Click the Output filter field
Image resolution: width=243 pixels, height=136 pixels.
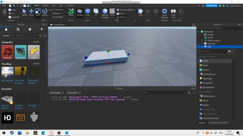(x=164, y=93)
